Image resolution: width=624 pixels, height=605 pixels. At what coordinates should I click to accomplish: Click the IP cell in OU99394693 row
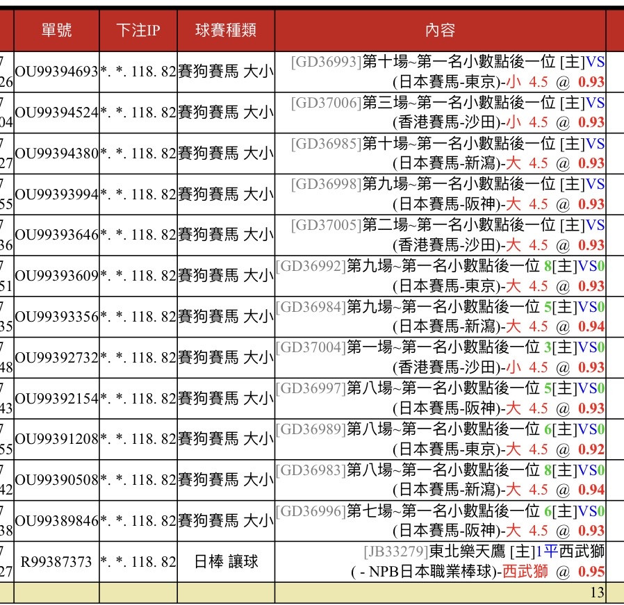click(x=138, y=72)
